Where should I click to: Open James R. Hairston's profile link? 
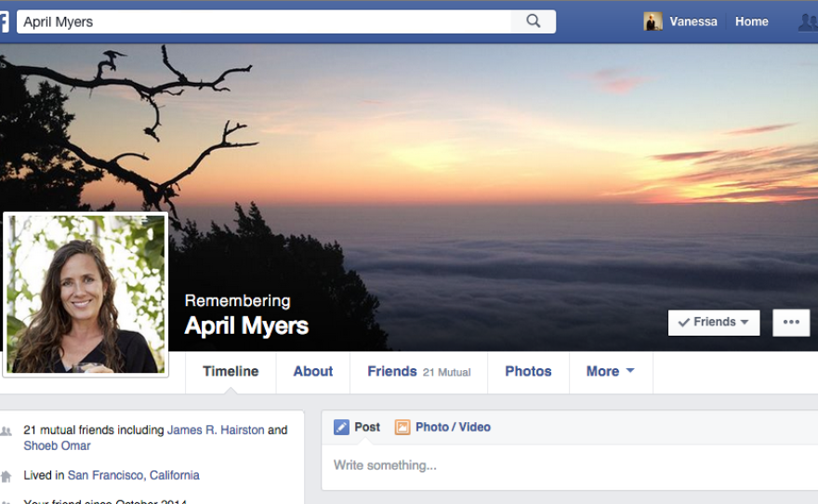(x=216, y=431)
